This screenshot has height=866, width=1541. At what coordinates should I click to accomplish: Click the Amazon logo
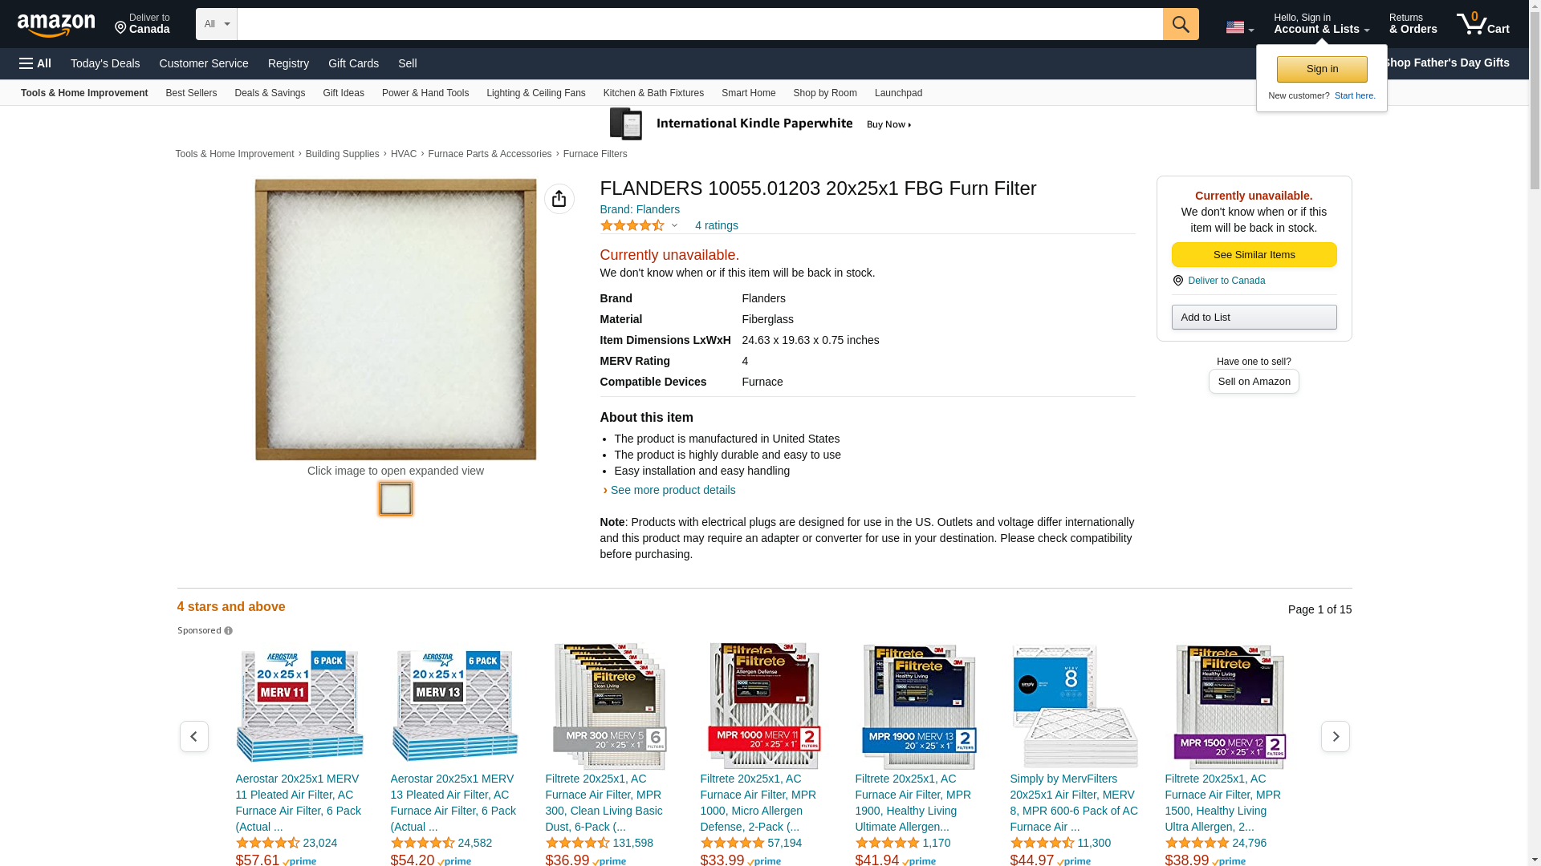[56, 26]
